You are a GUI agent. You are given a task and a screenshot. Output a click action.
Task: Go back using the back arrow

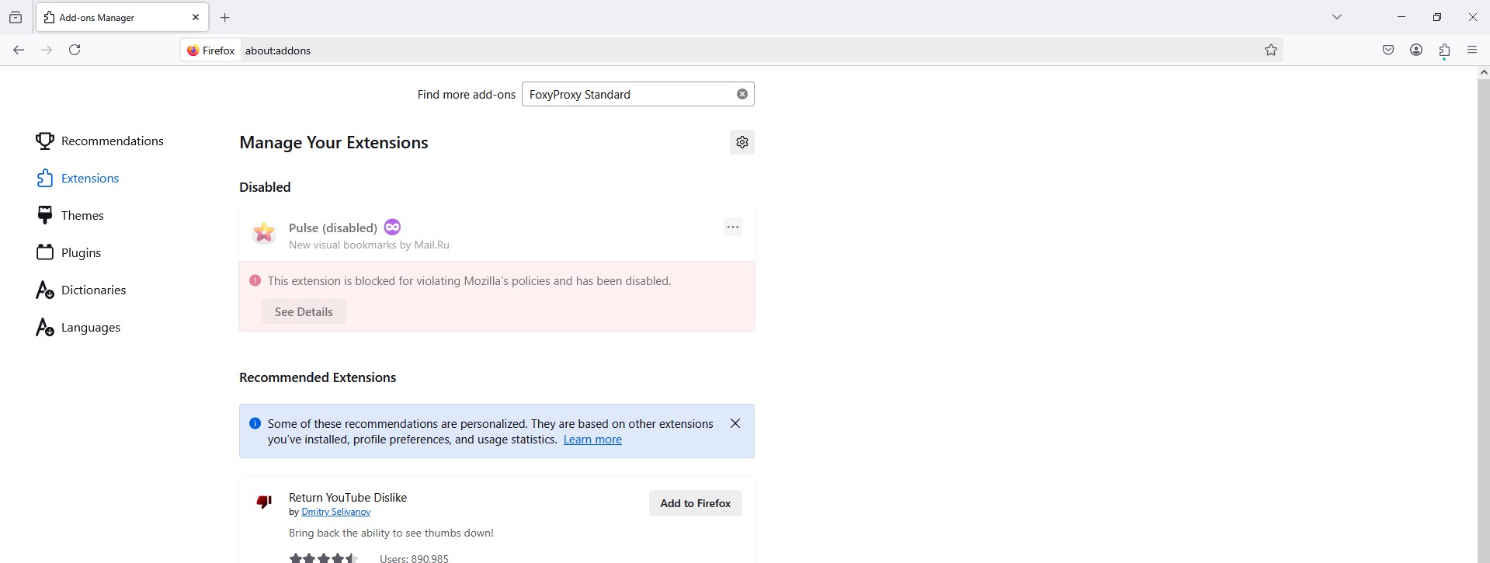pos(19,50)
